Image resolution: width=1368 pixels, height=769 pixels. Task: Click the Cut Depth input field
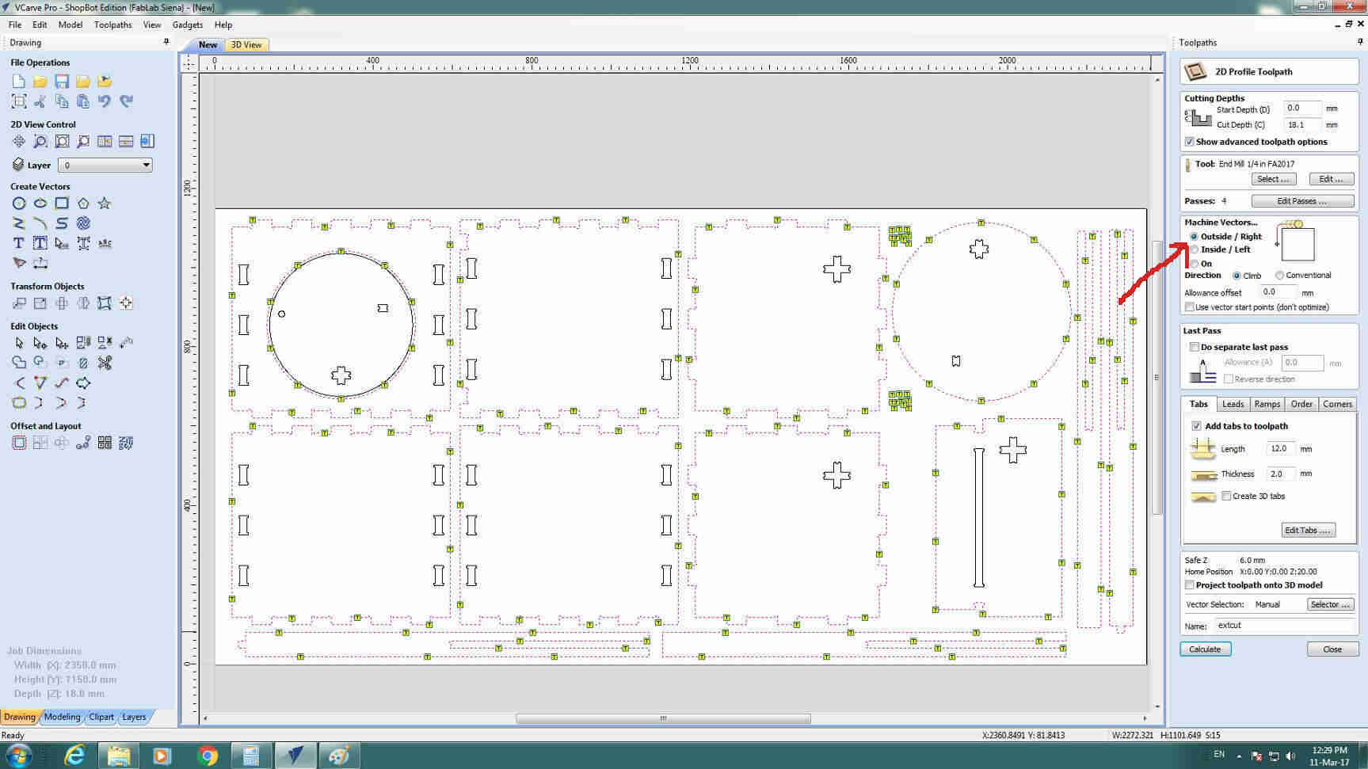(x=1303, y=124)
